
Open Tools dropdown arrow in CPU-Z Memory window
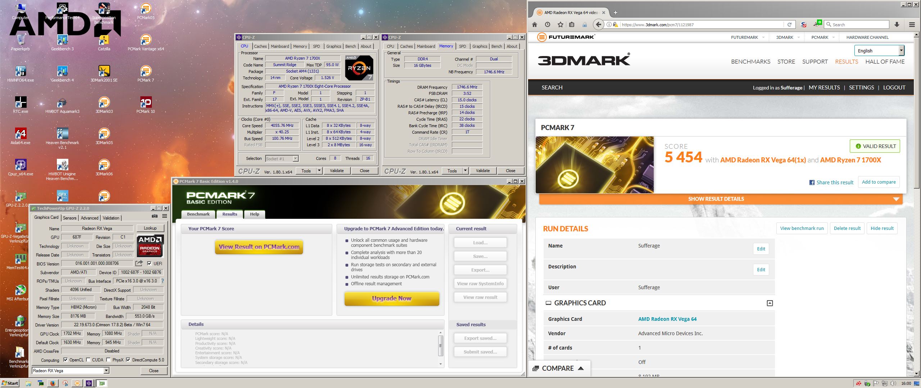(465, 171)
